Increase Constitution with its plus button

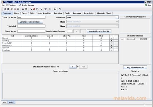pyautogui.click(x=111, y=43)
